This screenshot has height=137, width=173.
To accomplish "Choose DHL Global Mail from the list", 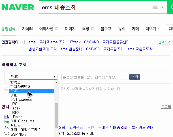I will click(32, 121).
